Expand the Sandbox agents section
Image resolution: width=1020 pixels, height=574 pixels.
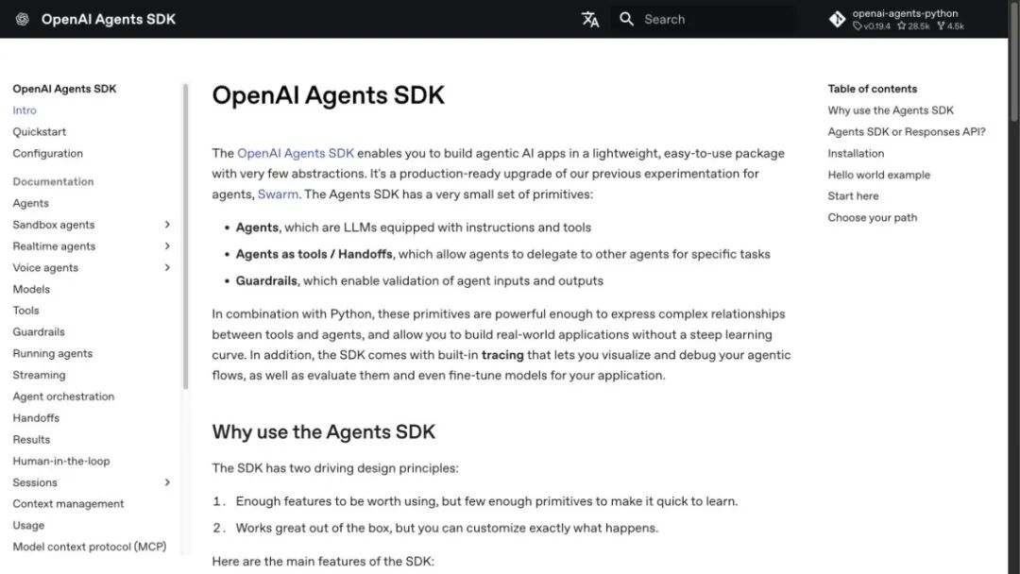[167, 225]
